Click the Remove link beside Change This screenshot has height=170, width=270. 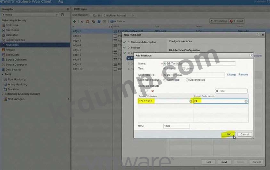(243, 75)
